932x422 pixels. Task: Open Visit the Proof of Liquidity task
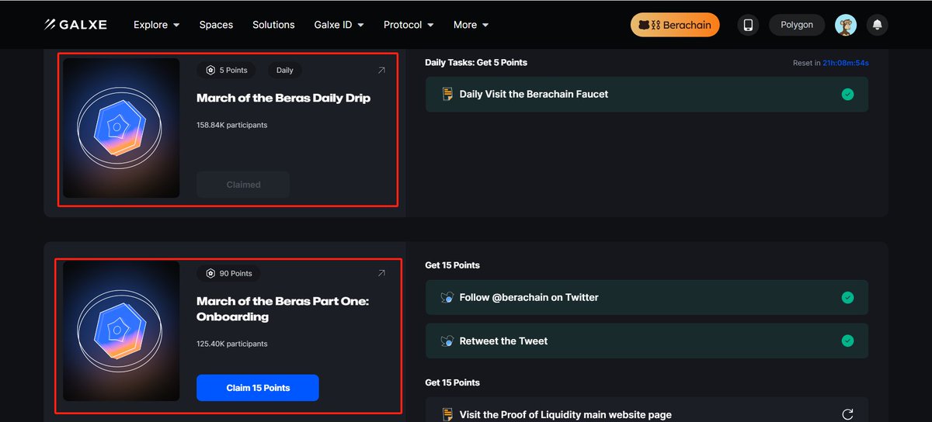(646, 410)
